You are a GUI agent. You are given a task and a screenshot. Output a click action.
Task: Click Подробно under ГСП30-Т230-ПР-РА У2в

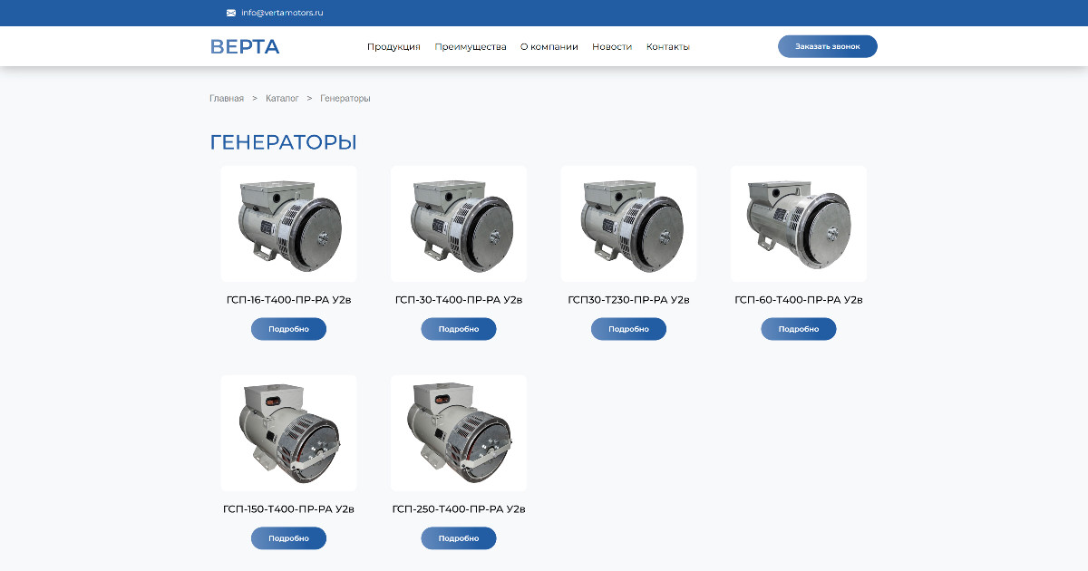(x=628, y=329)
